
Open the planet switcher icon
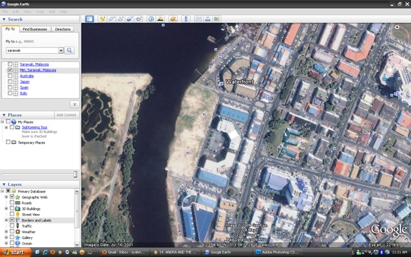point(173,19)
